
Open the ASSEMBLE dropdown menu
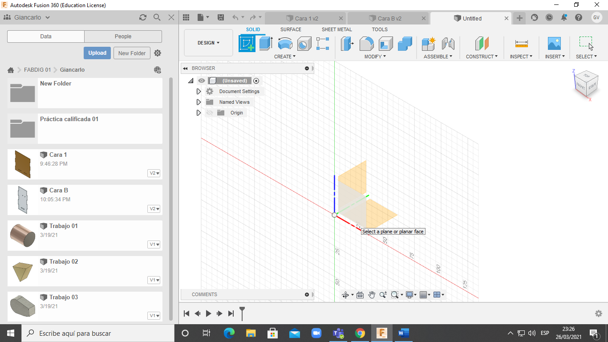(438, 57)
